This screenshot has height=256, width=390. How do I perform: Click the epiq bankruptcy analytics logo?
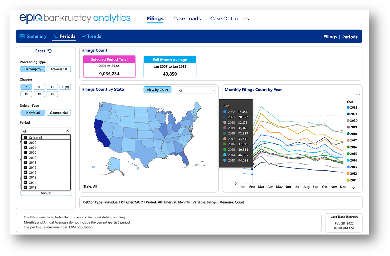coord(75,18)
